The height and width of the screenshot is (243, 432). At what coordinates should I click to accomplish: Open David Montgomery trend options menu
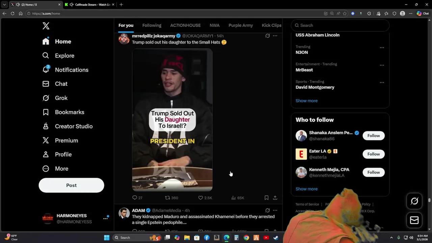tap(382, 82)
